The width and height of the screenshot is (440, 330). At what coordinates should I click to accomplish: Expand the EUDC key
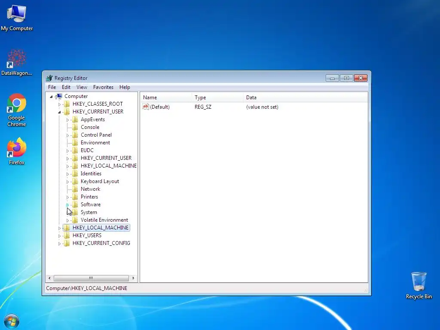67,151
